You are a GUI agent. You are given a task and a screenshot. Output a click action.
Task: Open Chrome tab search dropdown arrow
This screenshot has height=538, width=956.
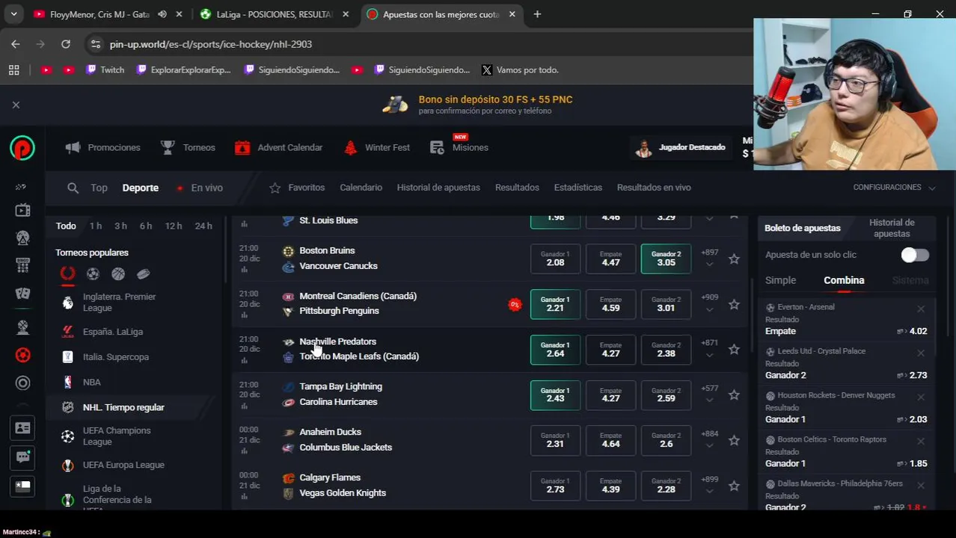coord(13,14)
